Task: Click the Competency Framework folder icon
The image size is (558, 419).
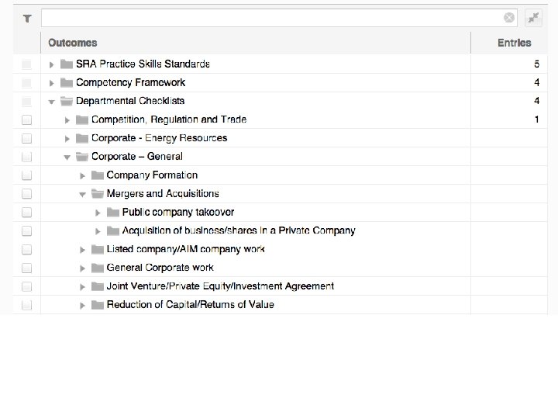Action: 66,82
